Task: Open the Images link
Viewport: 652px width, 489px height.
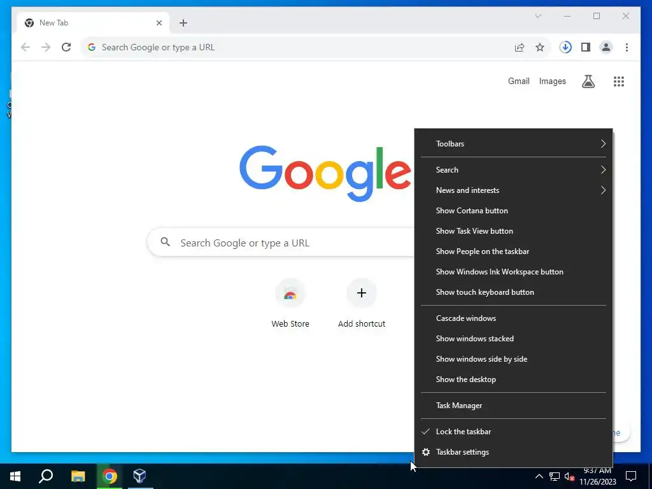Action: pyautogui.click(x=552, y=81)
